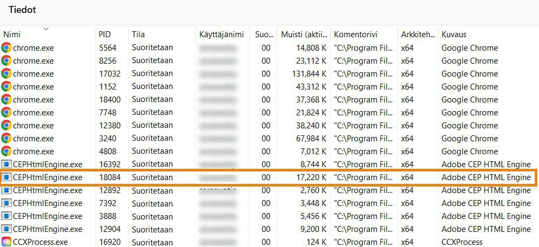This screenshot has height=247, width=539.
Task: Click CEPHtmlEngine icon in row PID 3888
Action: tap(6, 216)
